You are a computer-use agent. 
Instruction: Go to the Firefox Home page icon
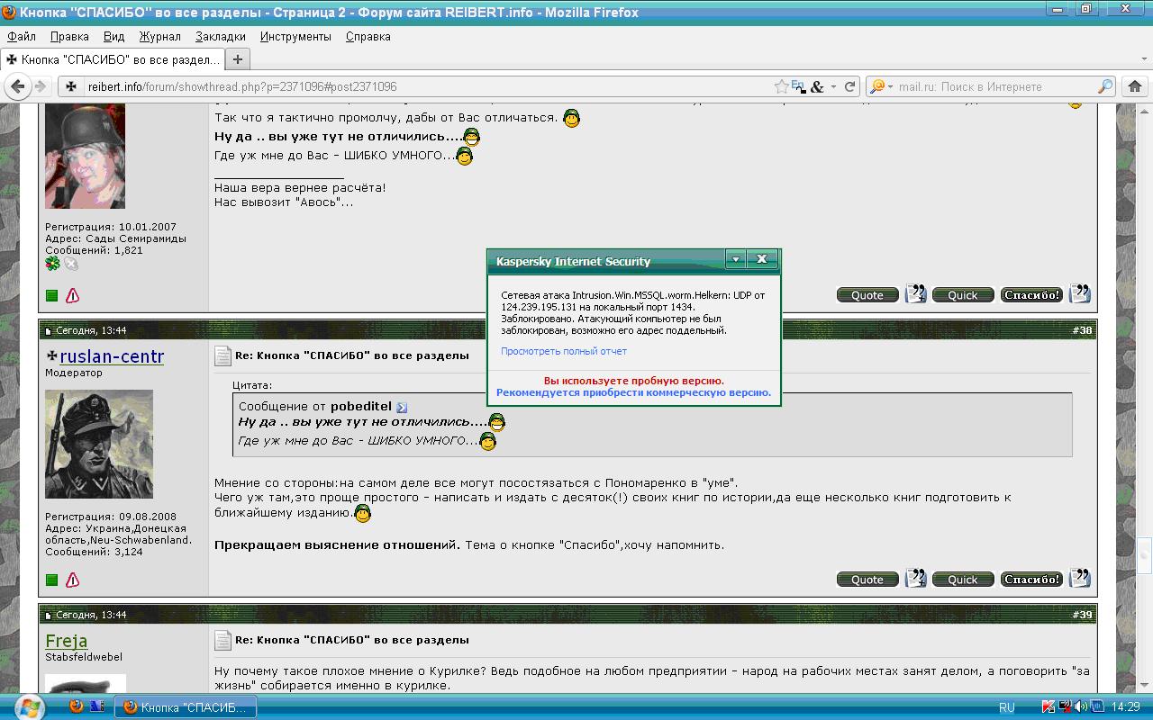(x=1134, y=86)
